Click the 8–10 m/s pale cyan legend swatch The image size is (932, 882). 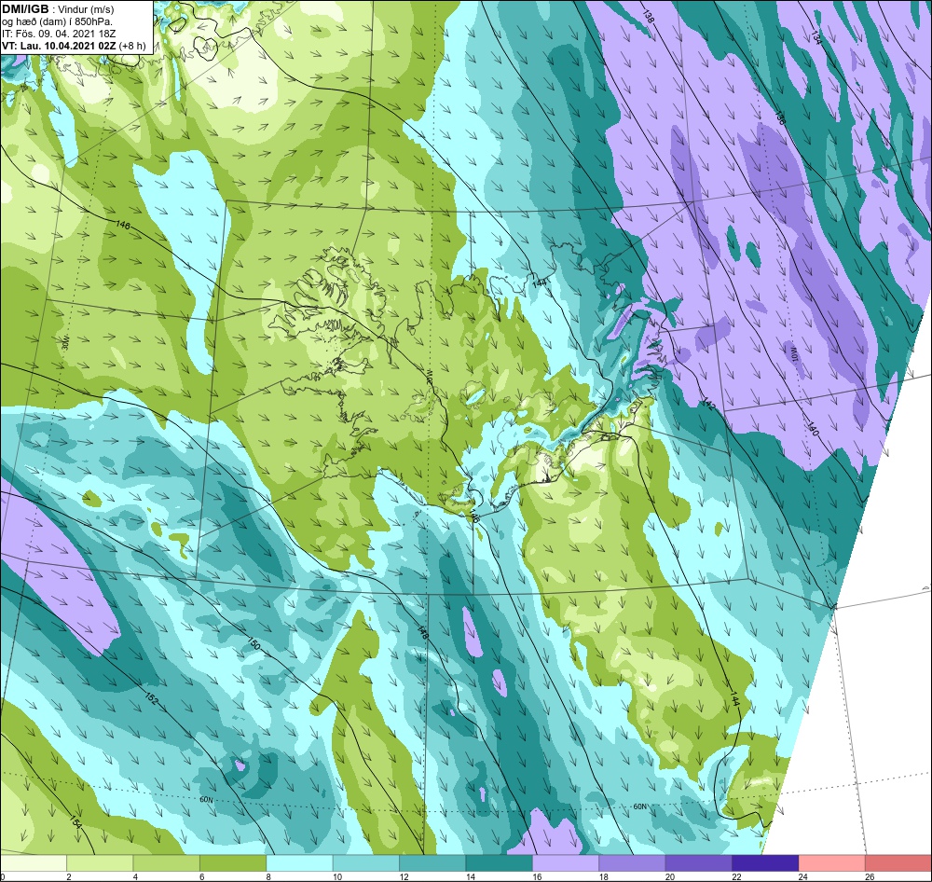pyautogui.click(x=299, y=862)
